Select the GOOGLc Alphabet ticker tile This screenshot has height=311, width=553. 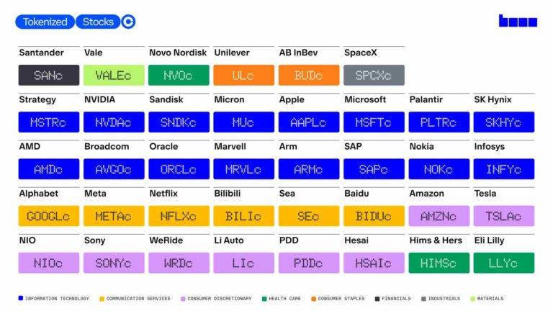click(x=49, y=216)
